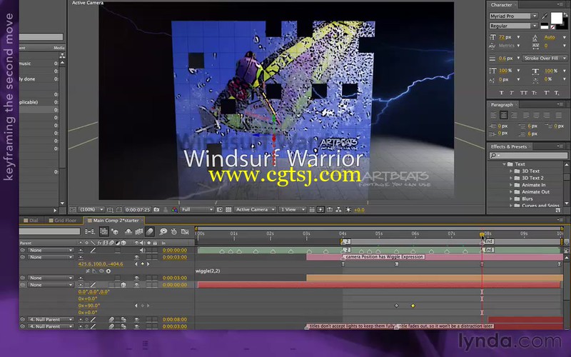The height and width of the screenshot is (357, 571).
Task: Open the (100%) magnification dropdown
Action: tap(91, 209)
